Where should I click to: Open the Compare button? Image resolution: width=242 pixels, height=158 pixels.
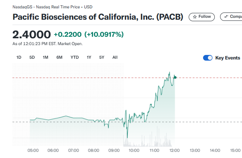coord(231,17)
